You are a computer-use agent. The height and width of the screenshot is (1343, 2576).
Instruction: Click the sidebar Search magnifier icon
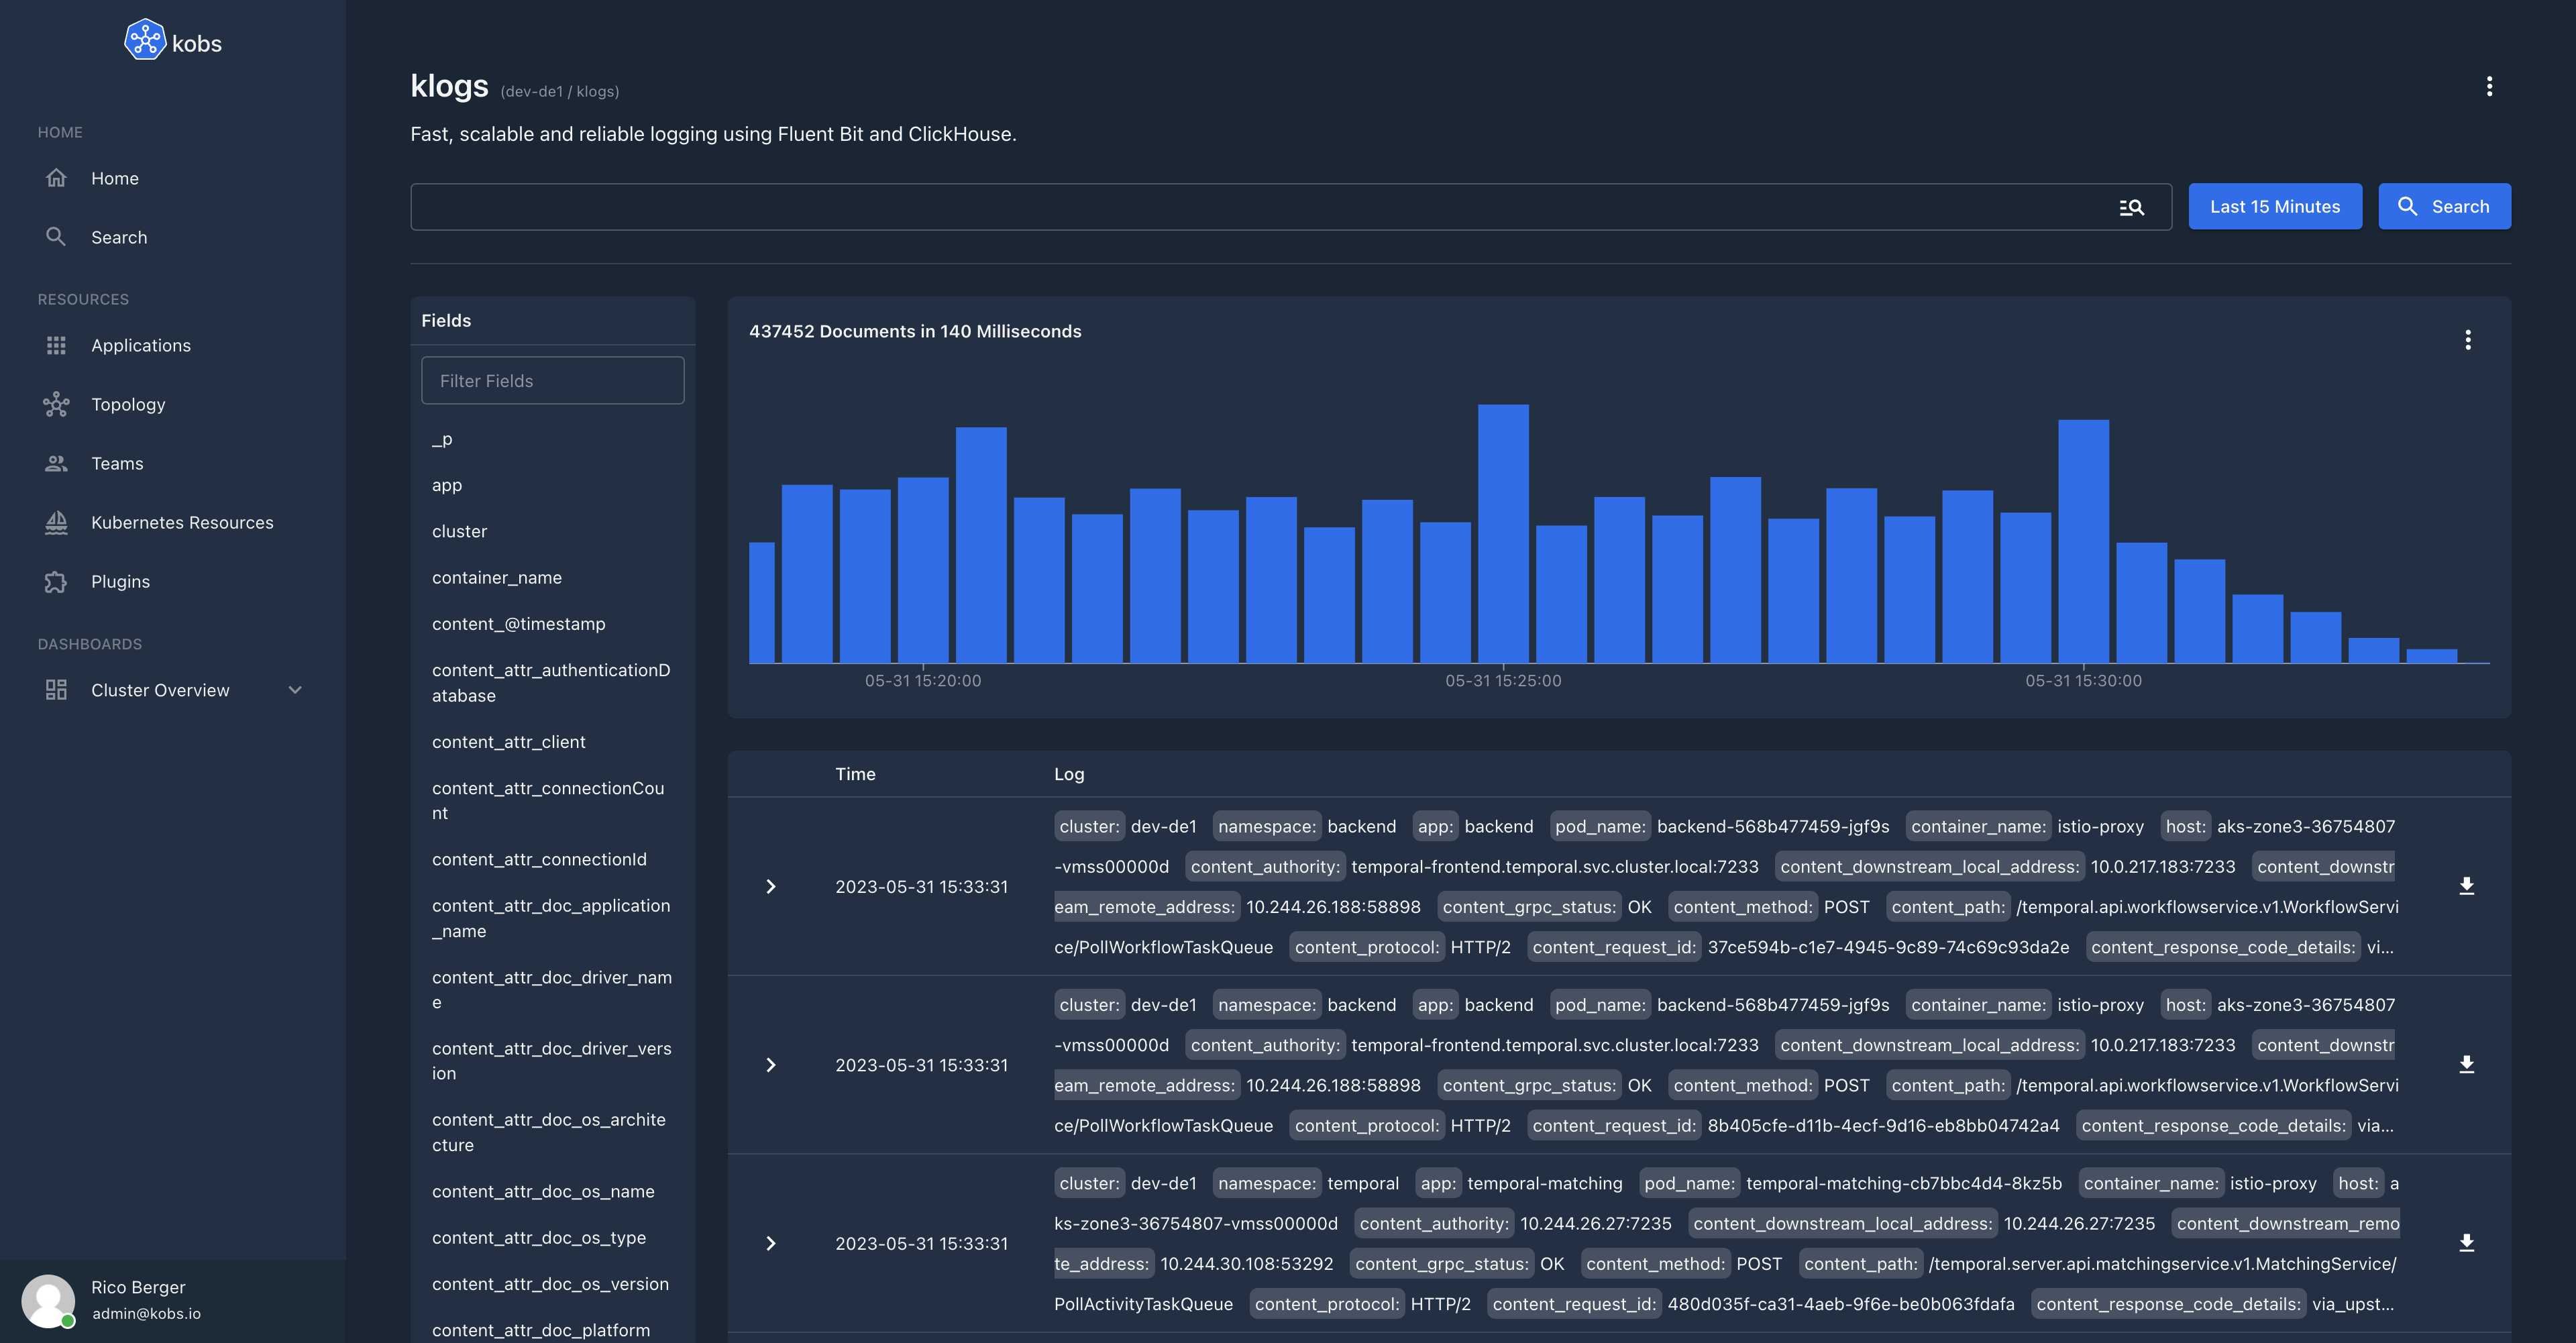pyautogui.click(x=56, y=236)
